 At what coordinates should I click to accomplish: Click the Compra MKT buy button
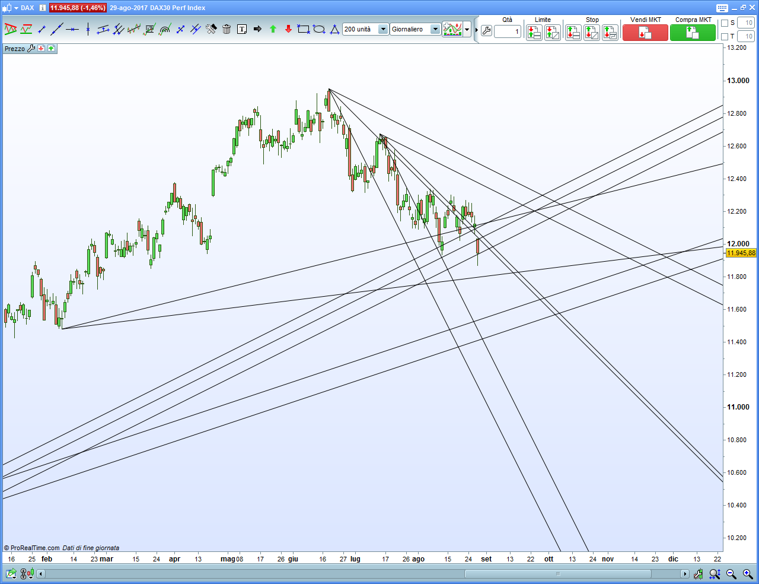(693, 33)
